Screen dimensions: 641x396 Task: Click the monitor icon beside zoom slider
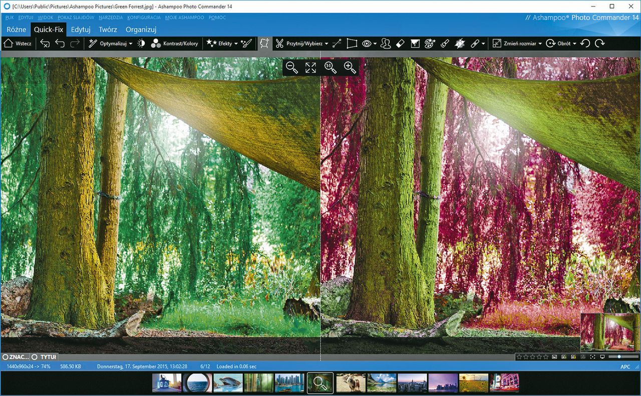point(602,357)
